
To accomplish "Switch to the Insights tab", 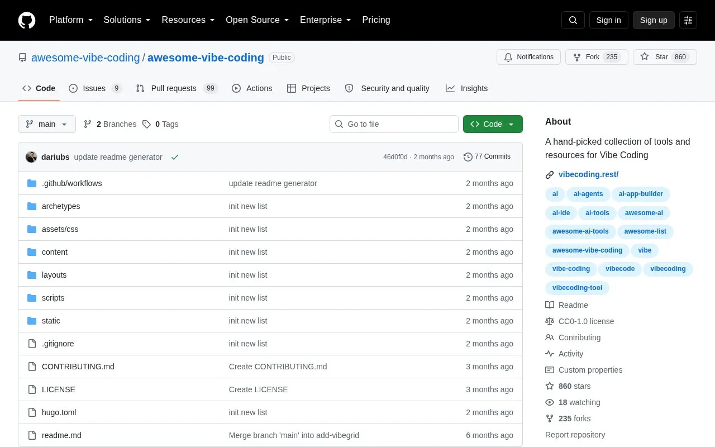I will [466, 88].
